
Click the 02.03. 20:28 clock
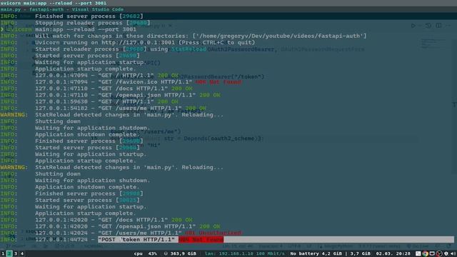(393, 254)
